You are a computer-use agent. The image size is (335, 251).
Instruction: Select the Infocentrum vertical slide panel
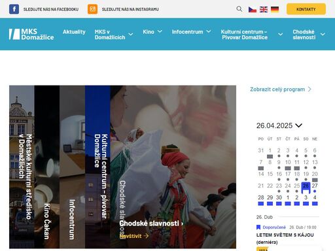72,167
